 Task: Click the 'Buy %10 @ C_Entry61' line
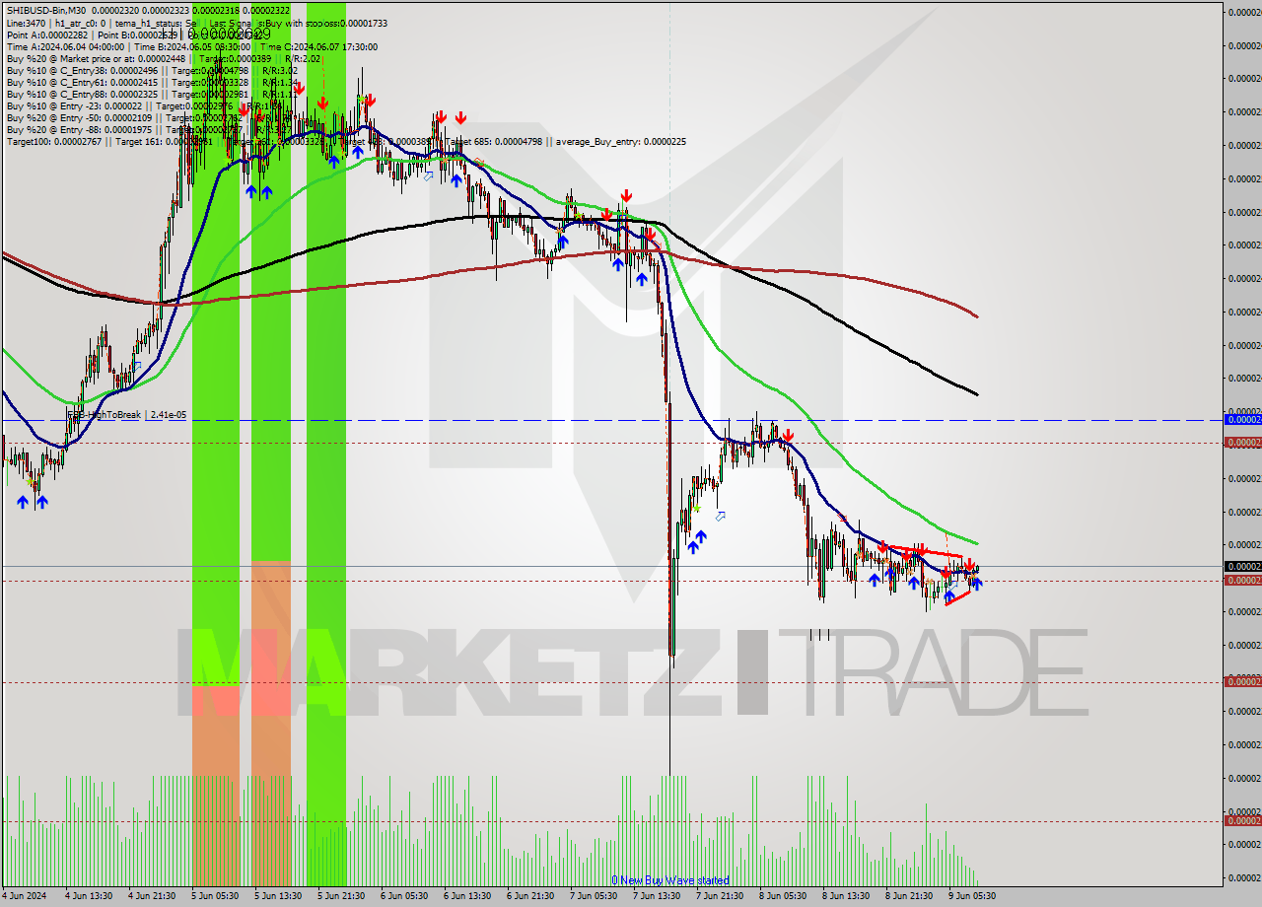point(150,82)
